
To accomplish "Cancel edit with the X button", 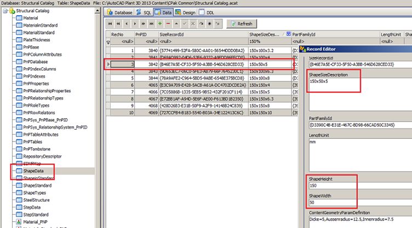I will [x=193, y=24].
